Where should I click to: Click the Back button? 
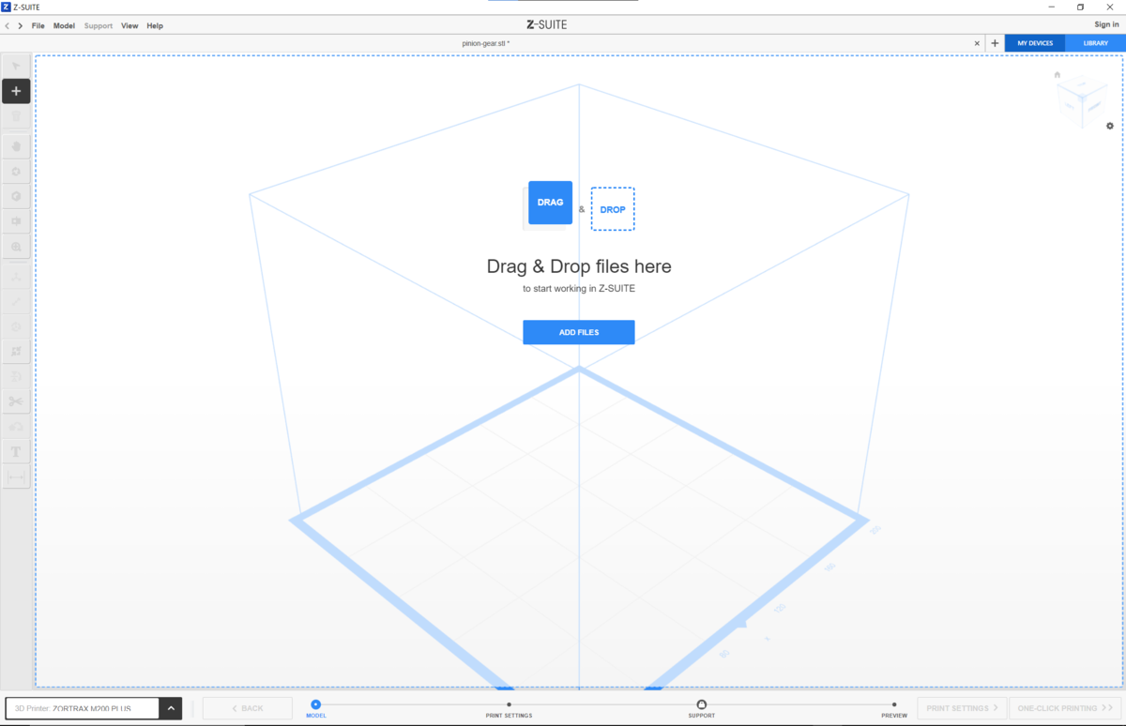coord(248,708)
